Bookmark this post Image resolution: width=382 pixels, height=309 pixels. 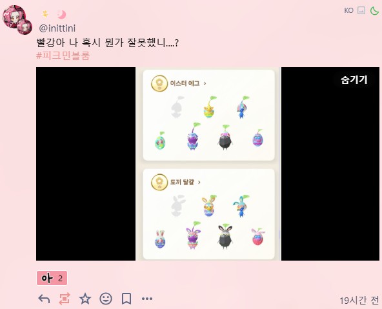tap(126, 299)
